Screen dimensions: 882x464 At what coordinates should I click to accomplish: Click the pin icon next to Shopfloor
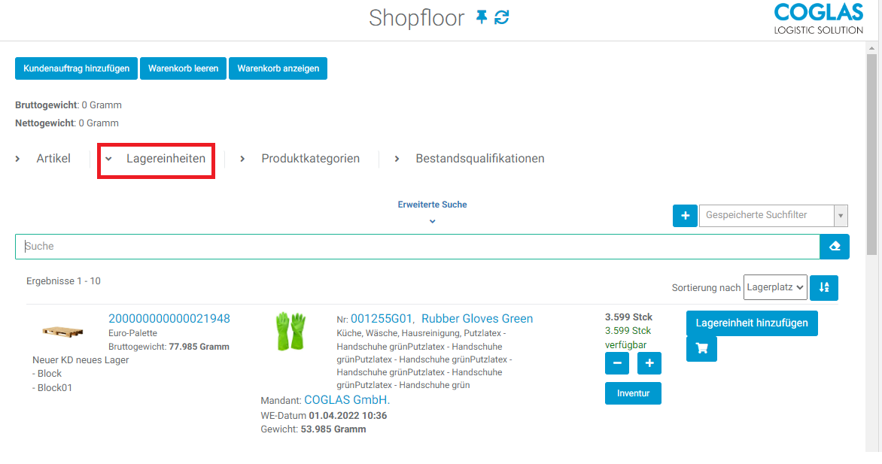click(x=482, y=17)
